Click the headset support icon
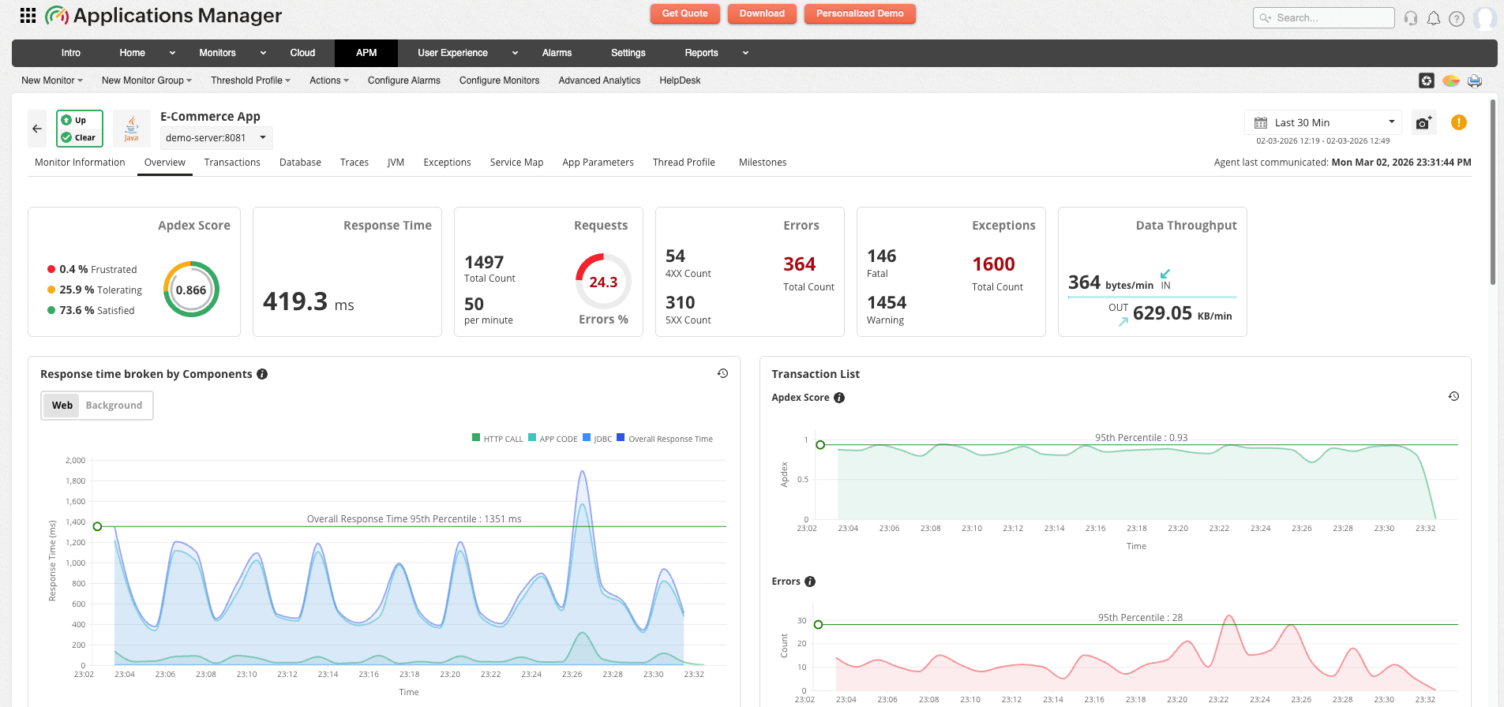This screenshot has width=1504, height=707. tap(1411, 18)
